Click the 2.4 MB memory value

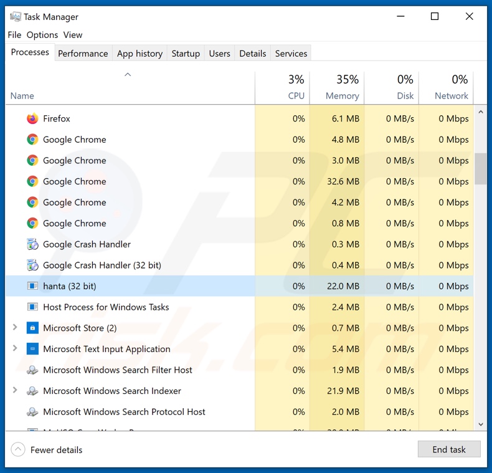[346, 307]
